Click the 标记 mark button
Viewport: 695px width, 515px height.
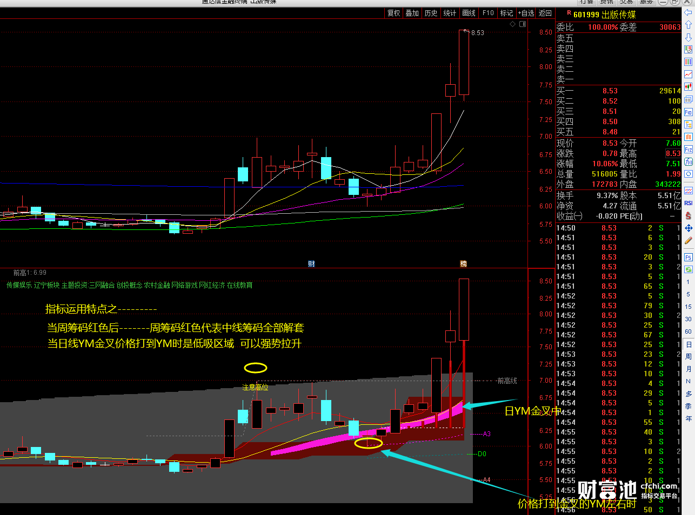click(506, 13)
